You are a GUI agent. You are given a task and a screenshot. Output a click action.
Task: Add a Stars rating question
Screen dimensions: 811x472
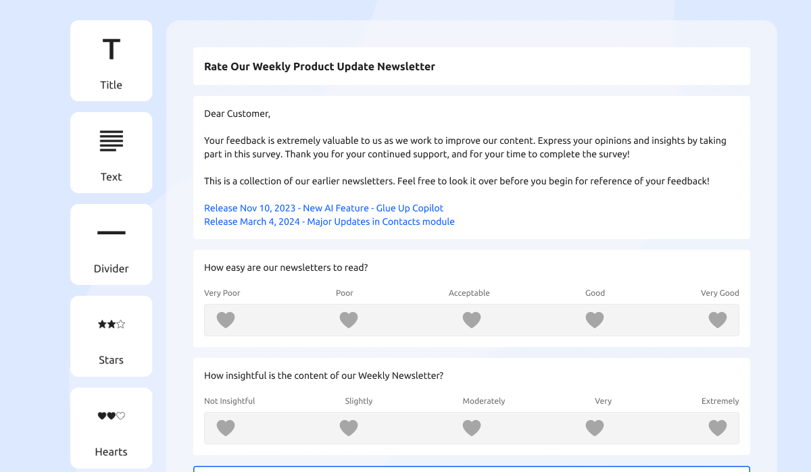pyautogui.click(x=111, y=336)
